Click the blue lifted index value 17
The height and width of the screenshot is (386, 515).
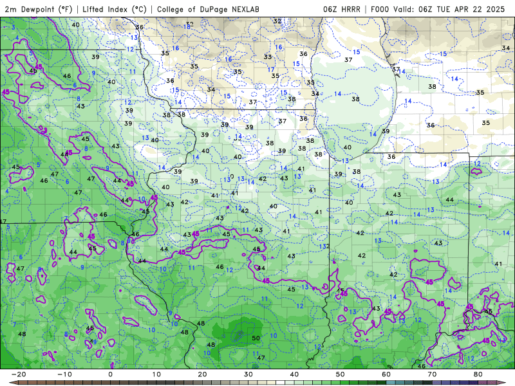click(271, 69)
